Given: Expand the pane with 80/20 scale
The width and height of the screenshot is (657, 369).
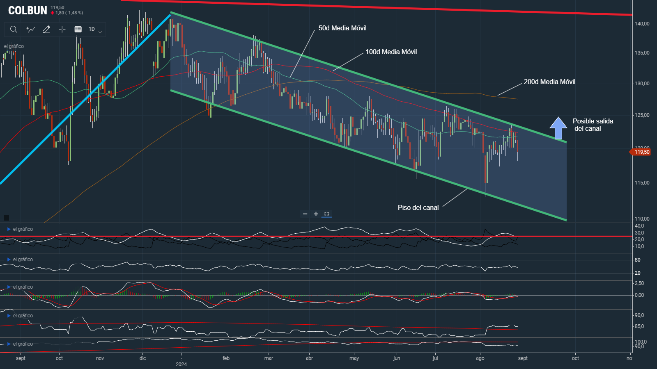Looking at the screenshot, I should 9,260.
